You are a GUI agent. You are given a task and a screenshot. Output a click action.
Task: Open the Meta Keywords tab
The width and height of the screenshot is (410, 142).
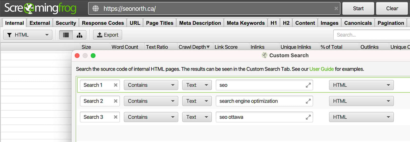(246, 23)
